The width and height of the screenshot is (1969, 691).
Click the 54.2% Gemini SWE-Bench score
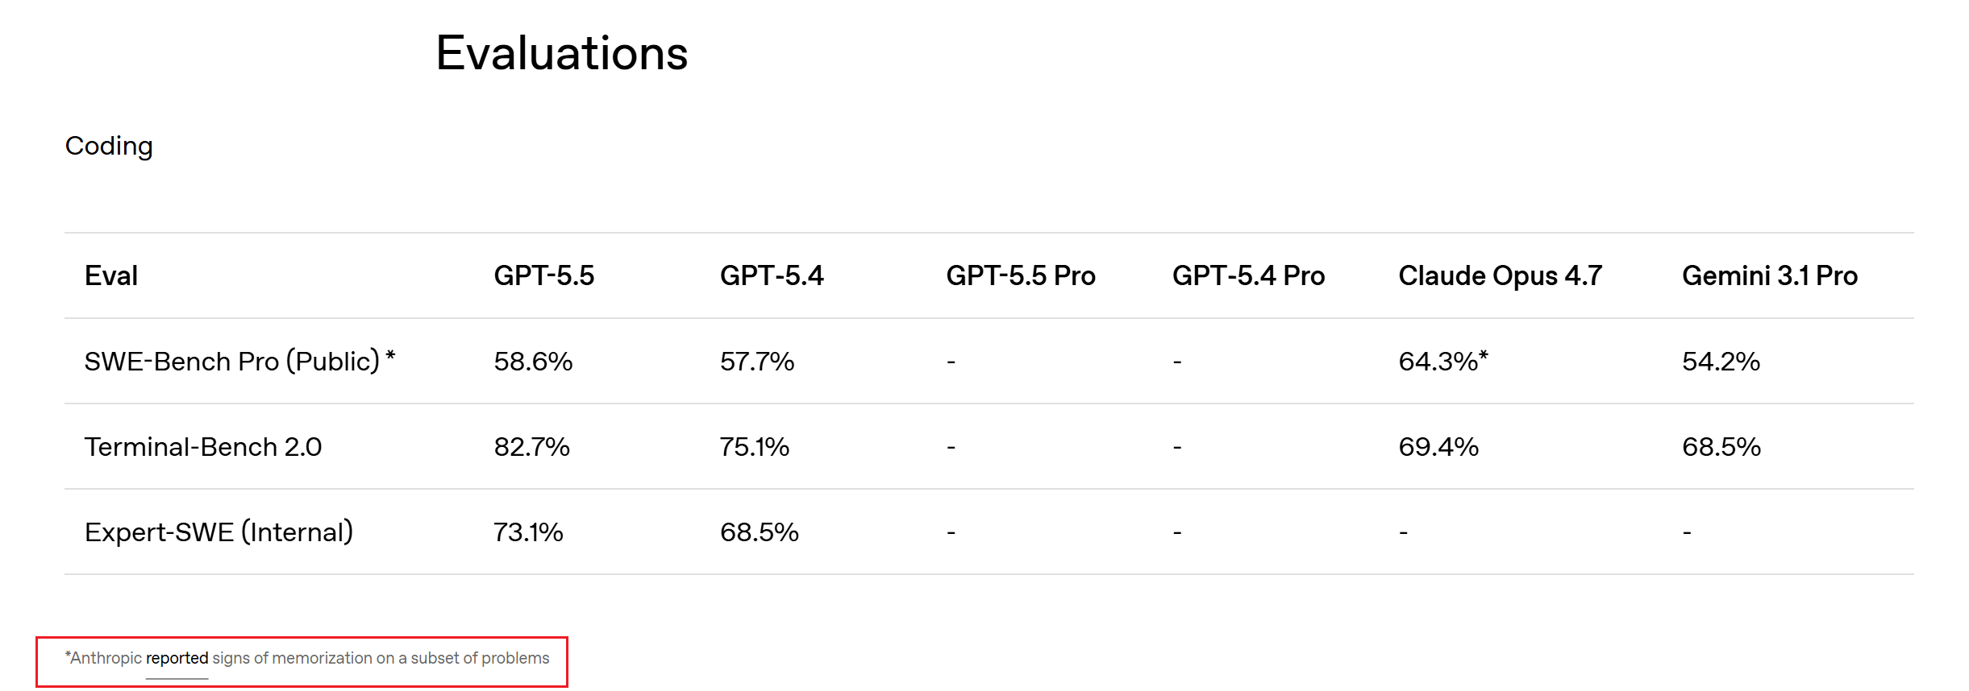click(1721, 361)
